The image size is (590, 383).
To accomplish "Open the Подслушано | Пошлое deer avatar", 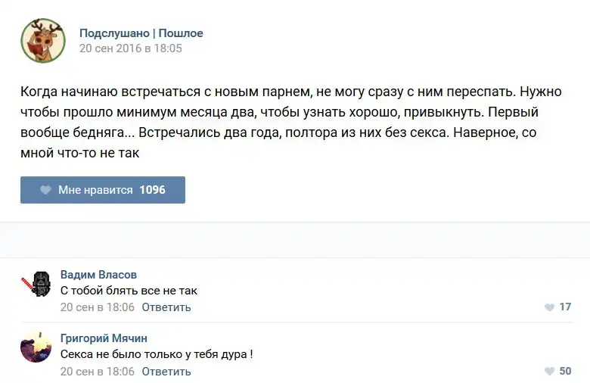I will click(x=43, y=41).
